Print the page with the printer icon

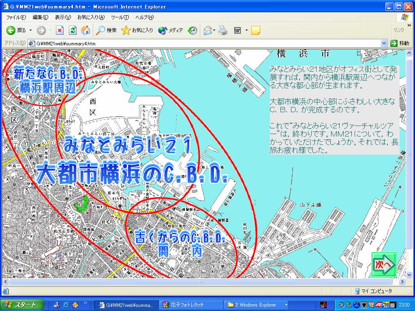[x=223, y=30]
